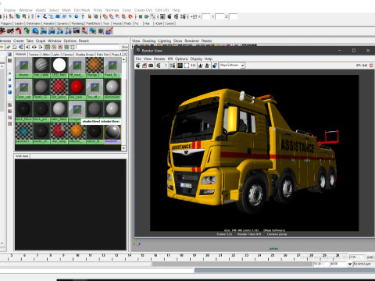The width and height of the screenshot is (375, 281).
Task: Stop IPR with the red circle button
Action: click(x=371, y=66)
